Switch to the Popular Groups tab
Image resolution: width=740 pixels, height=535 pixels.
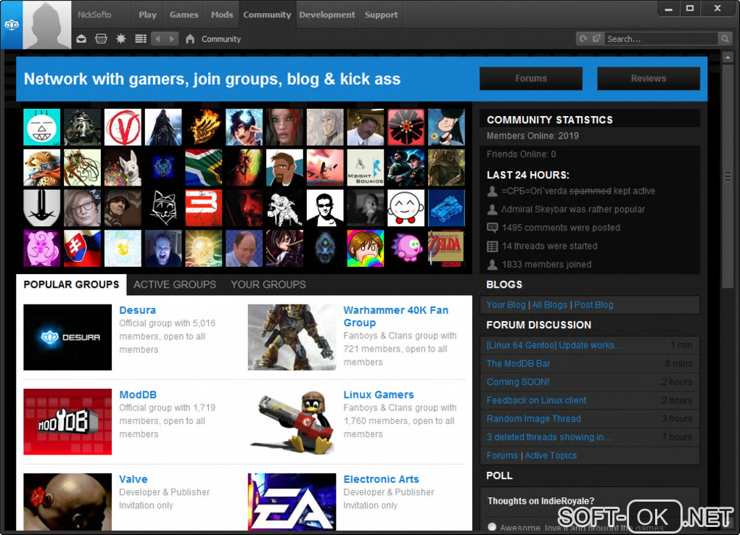(x=71, y=284)
